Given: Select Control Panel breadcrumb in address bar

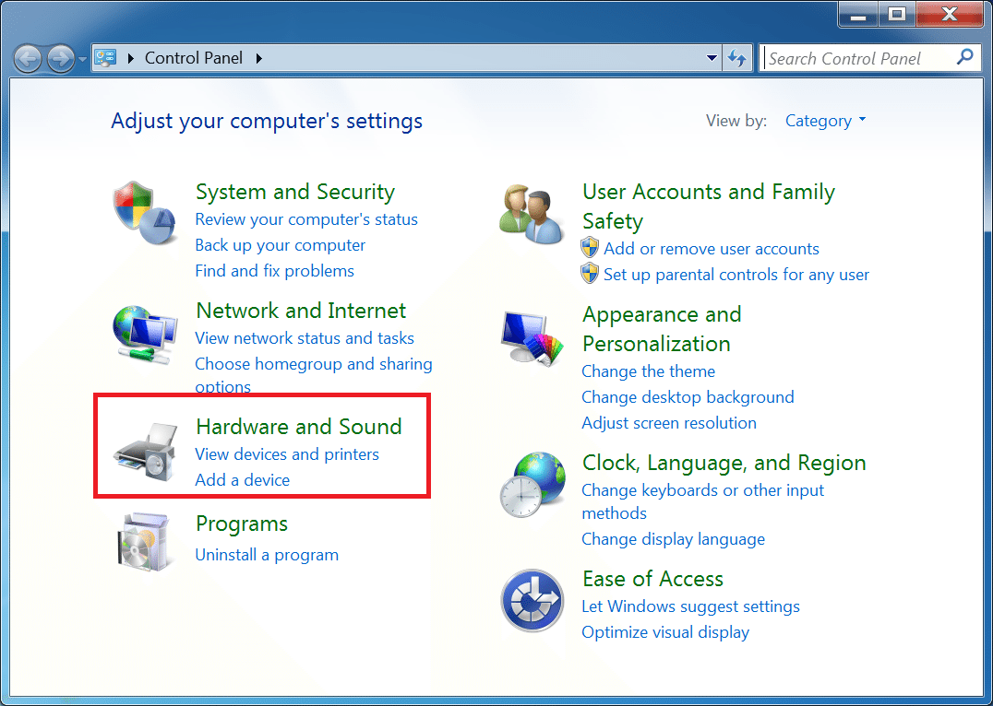Looking at the screenshot, I should 194,58.
